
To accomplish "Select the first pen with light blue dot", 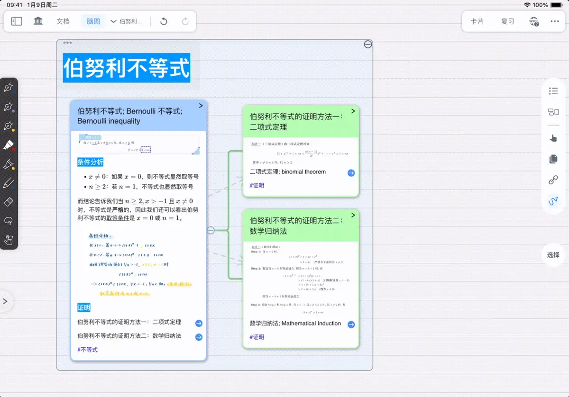I will [x=9, y=88].
